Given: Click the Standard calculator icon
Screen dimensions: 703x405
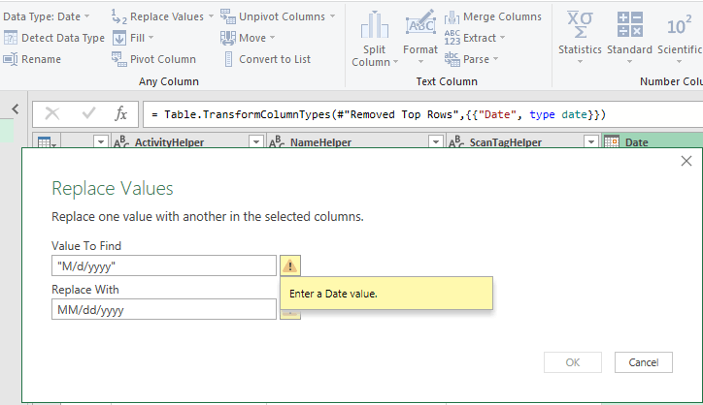Looking at the screenshot, I should click(630, 24).
